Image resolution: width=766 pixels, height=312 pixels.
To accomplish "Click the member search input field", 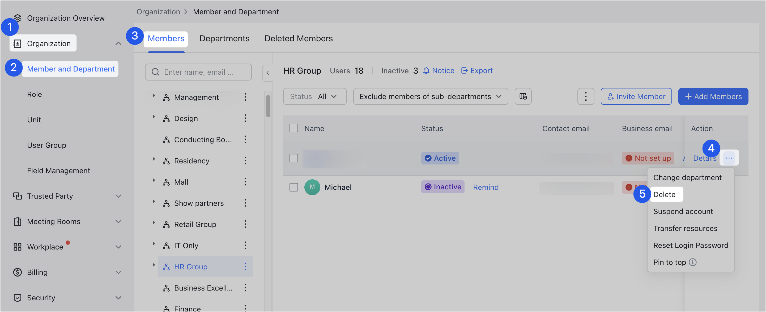I will [x=198, y=72].
